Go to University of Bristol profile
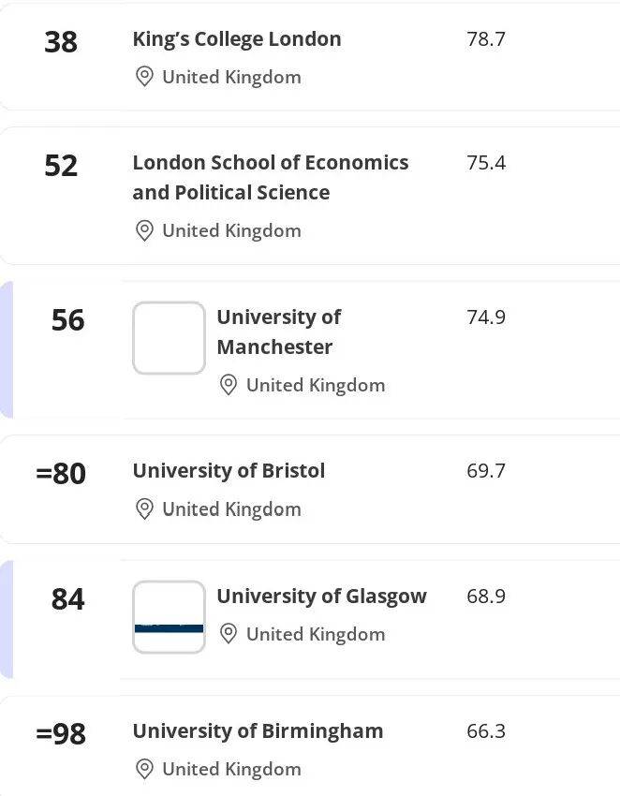This screenshot has height=796, width=620. point(229,471)
